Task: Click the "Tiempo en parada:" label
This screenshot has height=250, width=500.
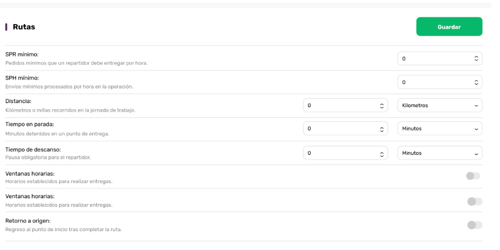Action: 30,124
